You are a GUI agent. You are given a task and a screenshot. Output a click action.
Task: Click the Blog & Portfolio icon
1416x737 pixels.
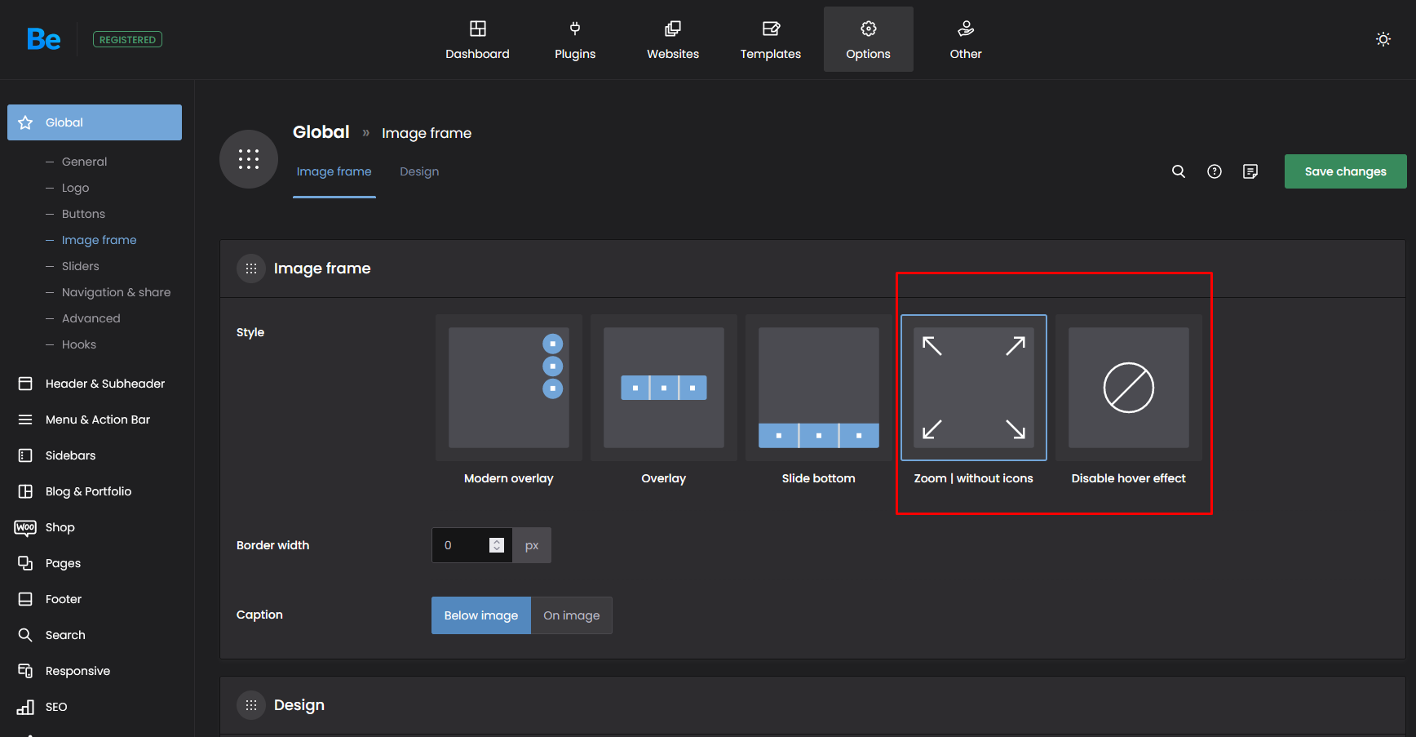[25, 491]
